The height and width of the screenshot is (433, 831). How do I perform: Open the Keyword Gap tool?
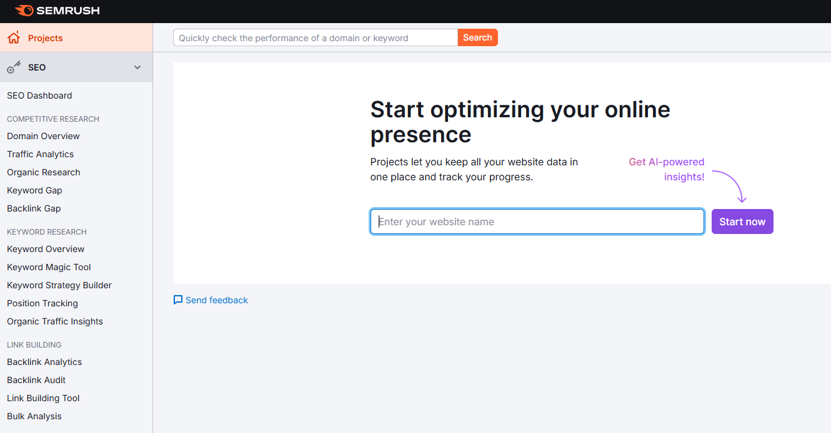(x=34, y=190)
